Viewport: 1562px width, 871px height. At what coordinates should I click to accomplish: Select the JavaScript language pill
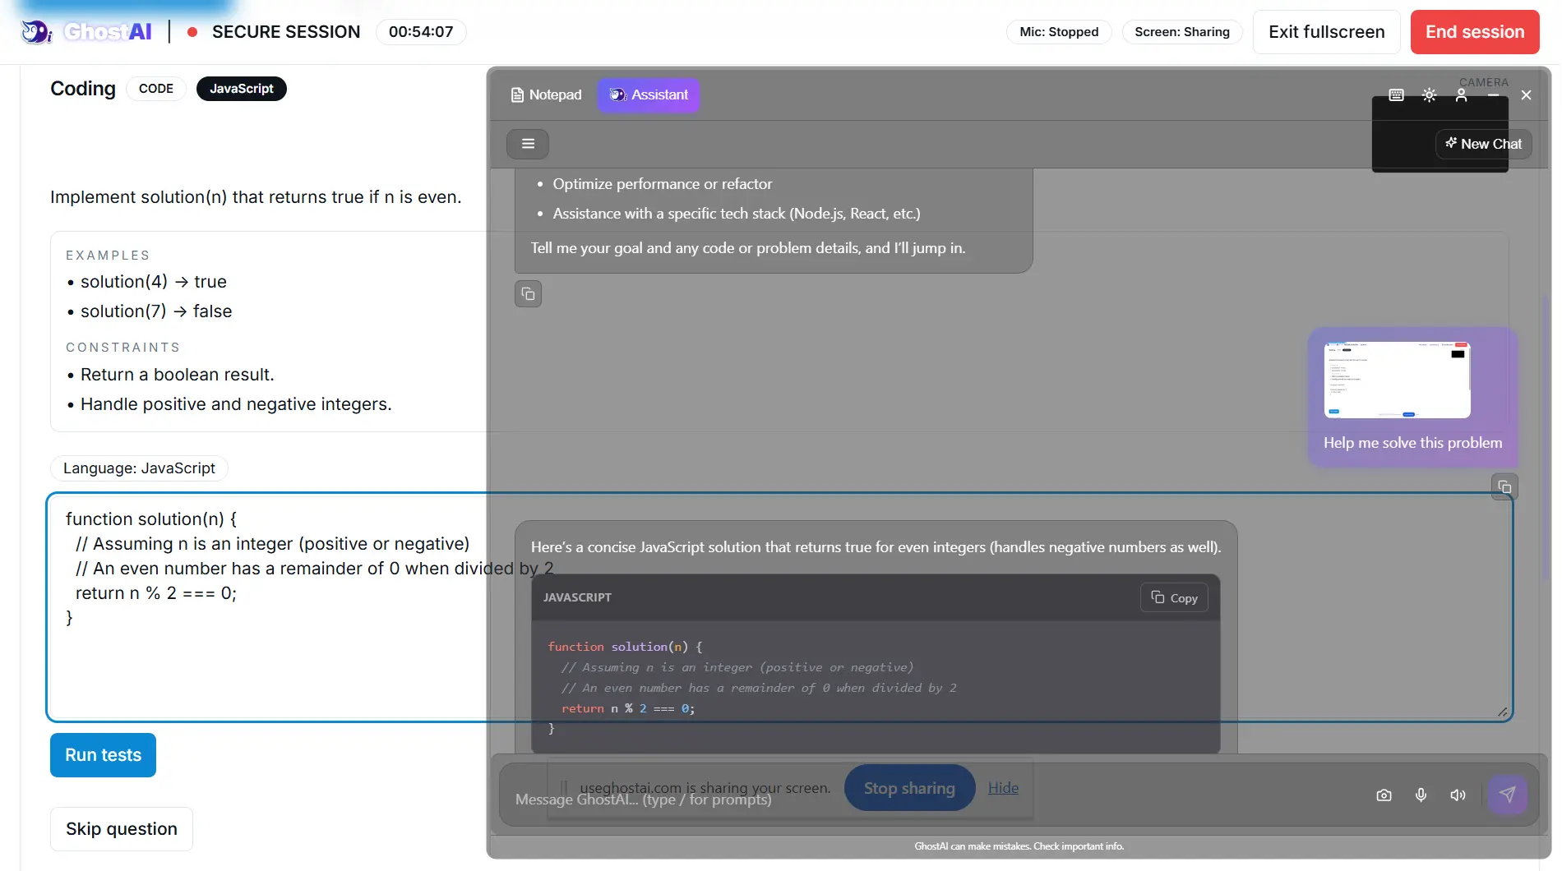click(242, 89)
